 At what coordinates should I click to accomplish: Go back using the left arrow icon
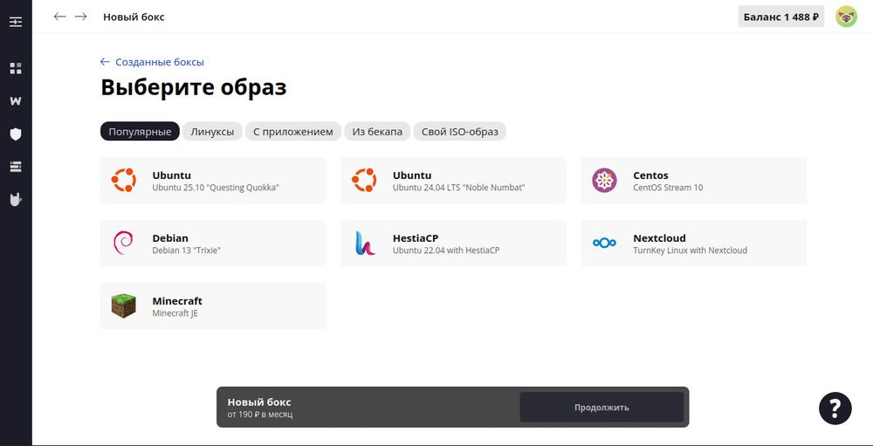59,17
